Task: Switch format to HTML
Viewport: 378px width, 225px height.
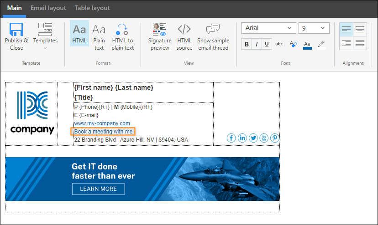Action: click(79, 33)
